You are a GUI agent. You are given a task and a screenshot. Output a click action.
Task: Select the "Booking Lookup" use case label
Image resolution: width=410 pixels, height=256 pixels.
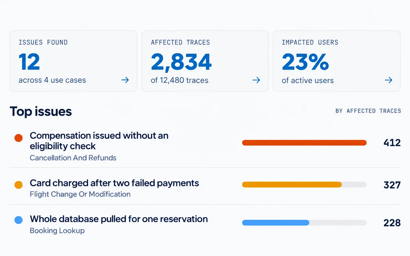tap(57, 230)
